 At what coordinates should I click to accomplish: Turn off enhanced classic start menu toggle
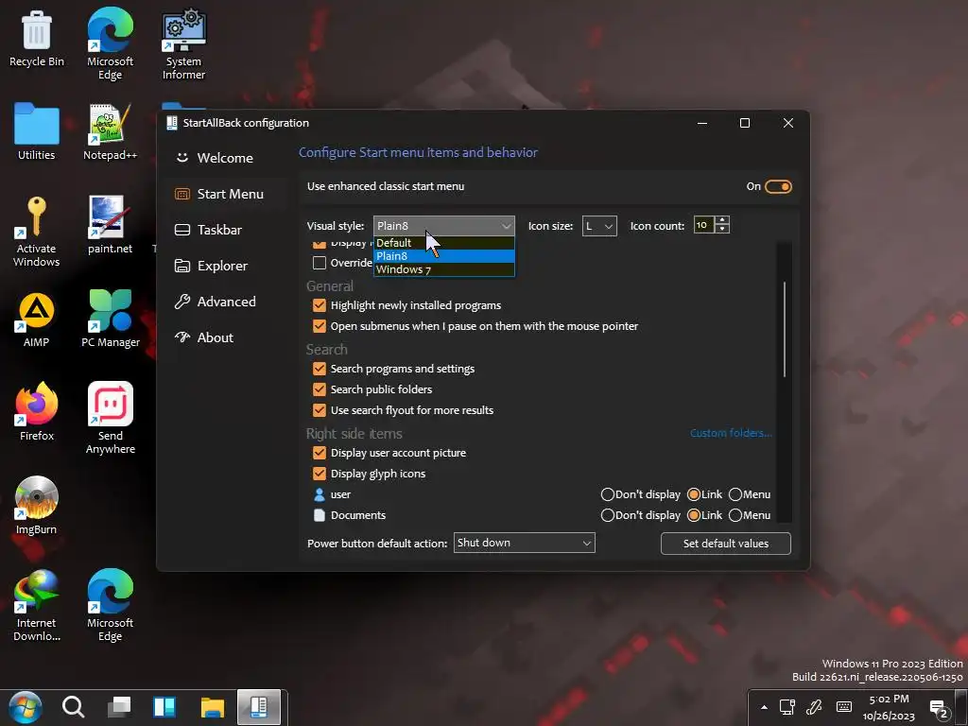coord(778,186)
